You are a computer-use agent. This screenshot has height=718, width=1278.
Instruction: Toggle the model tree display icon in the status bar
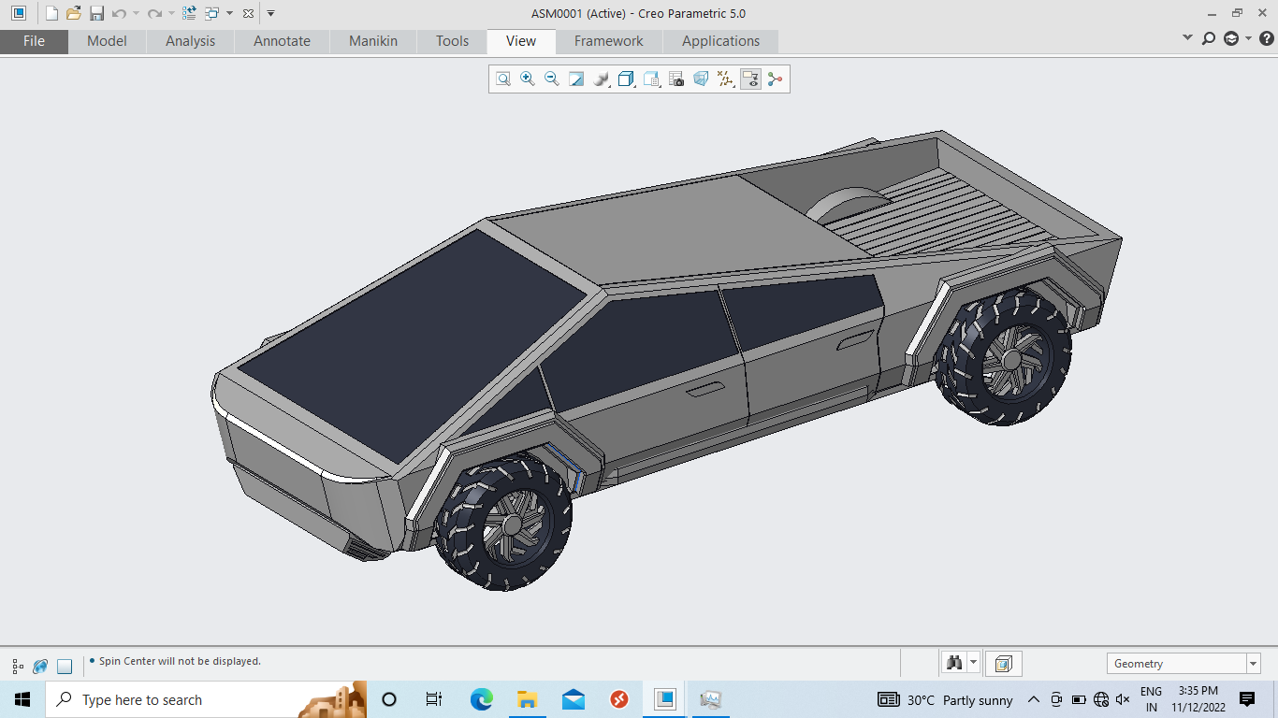pyautogui.click(x=18, y=667)
